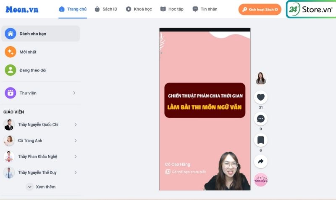The width and height of the screenshot is (336, 200).
Task: Click Thầy Phan Khắc Nghệ's avatar
Action: (9, 157)
